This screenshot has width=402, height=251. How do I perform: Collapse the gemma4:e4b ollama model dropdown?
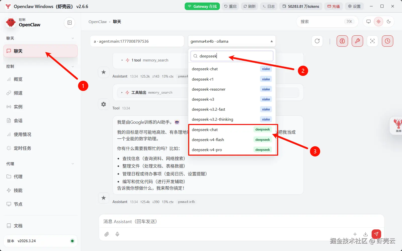[x=232, y=41]
